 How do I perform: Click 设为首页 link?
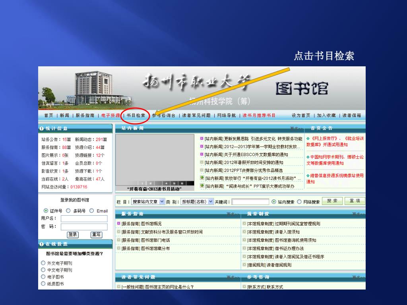(x=301, y=116)
